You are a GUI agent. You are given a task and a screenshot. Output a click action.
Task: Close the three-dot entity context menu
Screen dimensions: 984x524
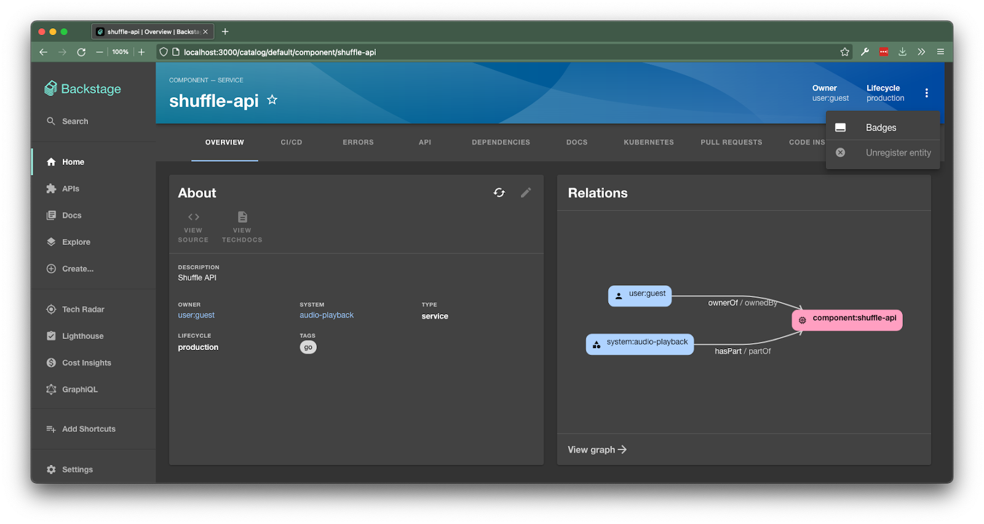click(x=926, y=93)
